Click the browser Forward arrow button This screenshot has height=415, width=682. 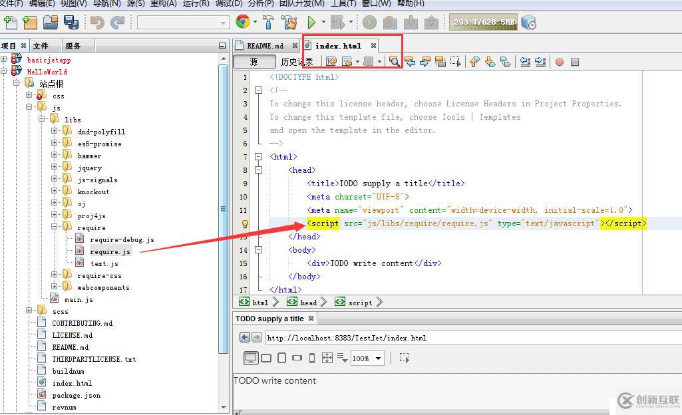pos(257,337)
